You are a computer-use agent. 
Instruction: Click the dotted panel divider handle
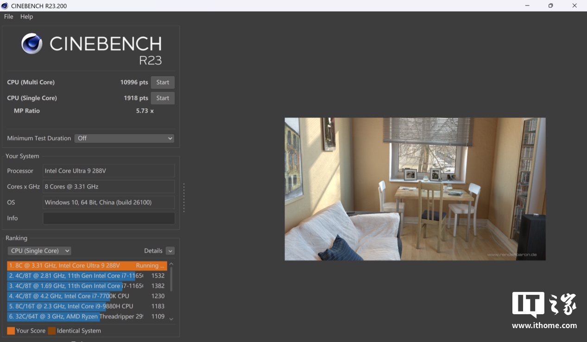pyautogui.click(x=184, y=198)
